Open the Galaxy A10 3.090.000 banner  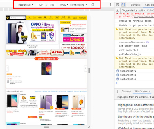[73, 38]
